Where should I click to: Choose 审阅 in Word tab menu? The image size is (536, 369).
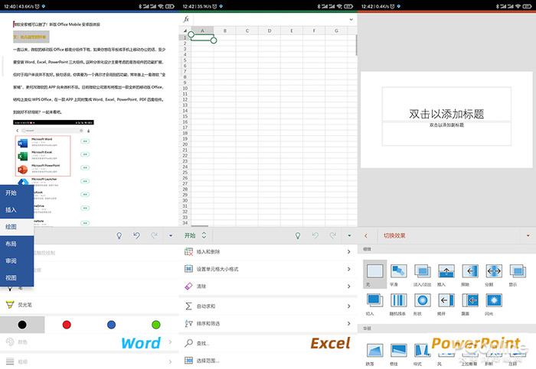(11, 261)
